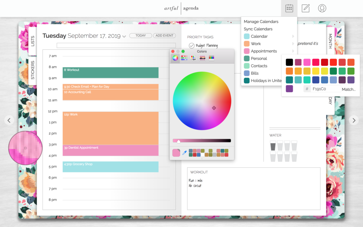
Task: Select the image palettes tab in Colors
Action: (202, 58)
